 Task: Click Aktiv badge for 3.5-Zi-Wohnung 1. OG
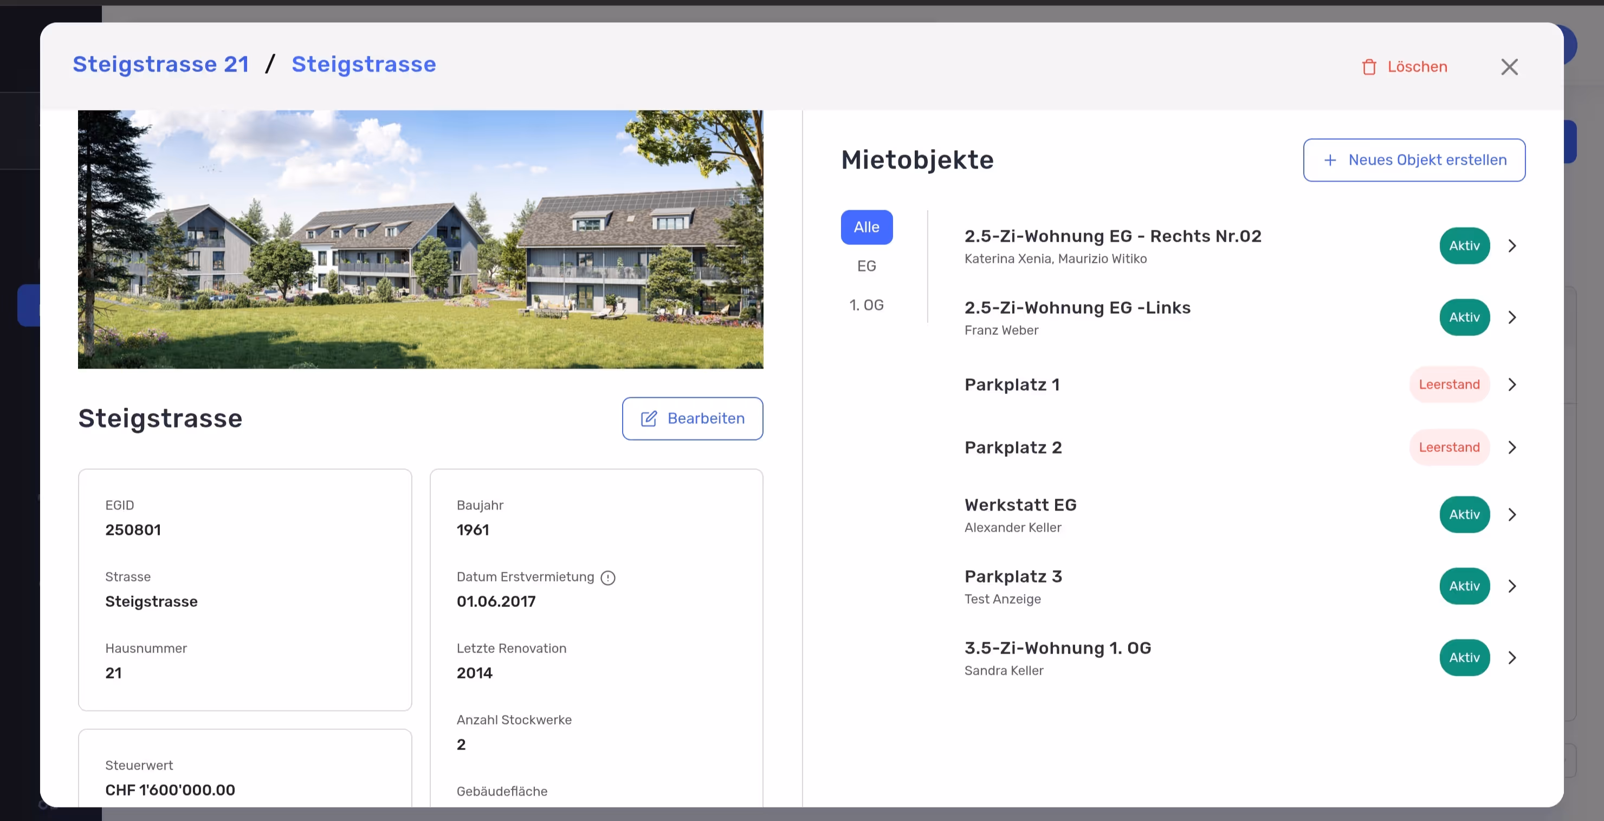(x=1464, y=658)
